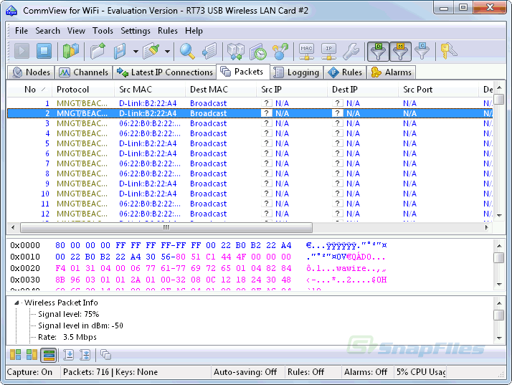Click the new packet window icon

click(x=106, y=355)
